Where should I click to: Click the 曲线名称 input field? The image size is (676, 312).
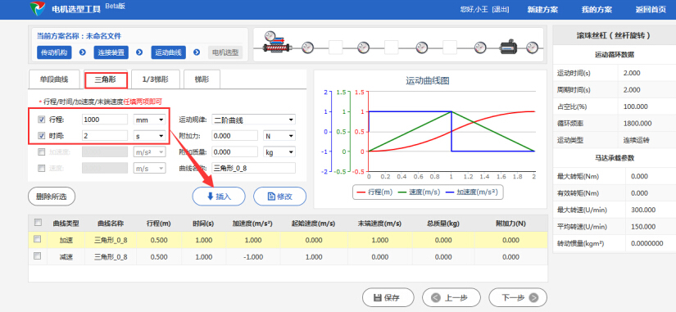[253, 168]
